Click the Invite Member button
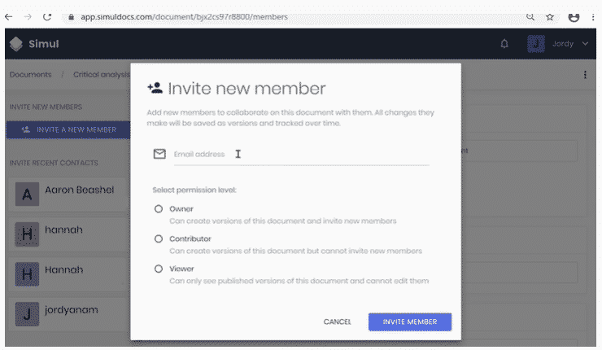602x350 pixels. pos(410,322)
